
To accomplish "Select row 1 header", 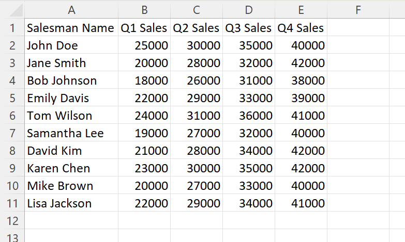I will tap(12, 28).
